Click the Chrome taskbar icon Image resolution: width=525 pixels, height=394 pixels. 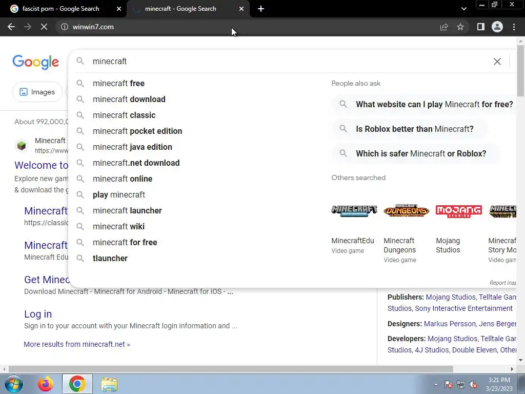point(77,384)
